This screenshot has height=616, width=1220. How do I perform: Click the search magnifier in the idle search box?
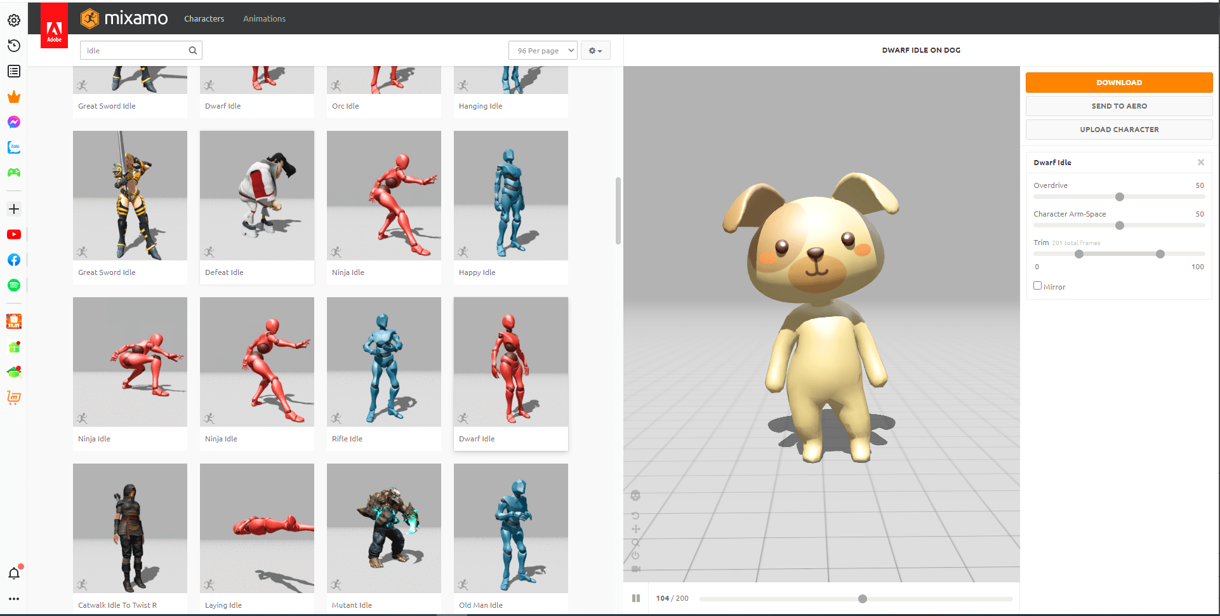(x=192, y=50)
